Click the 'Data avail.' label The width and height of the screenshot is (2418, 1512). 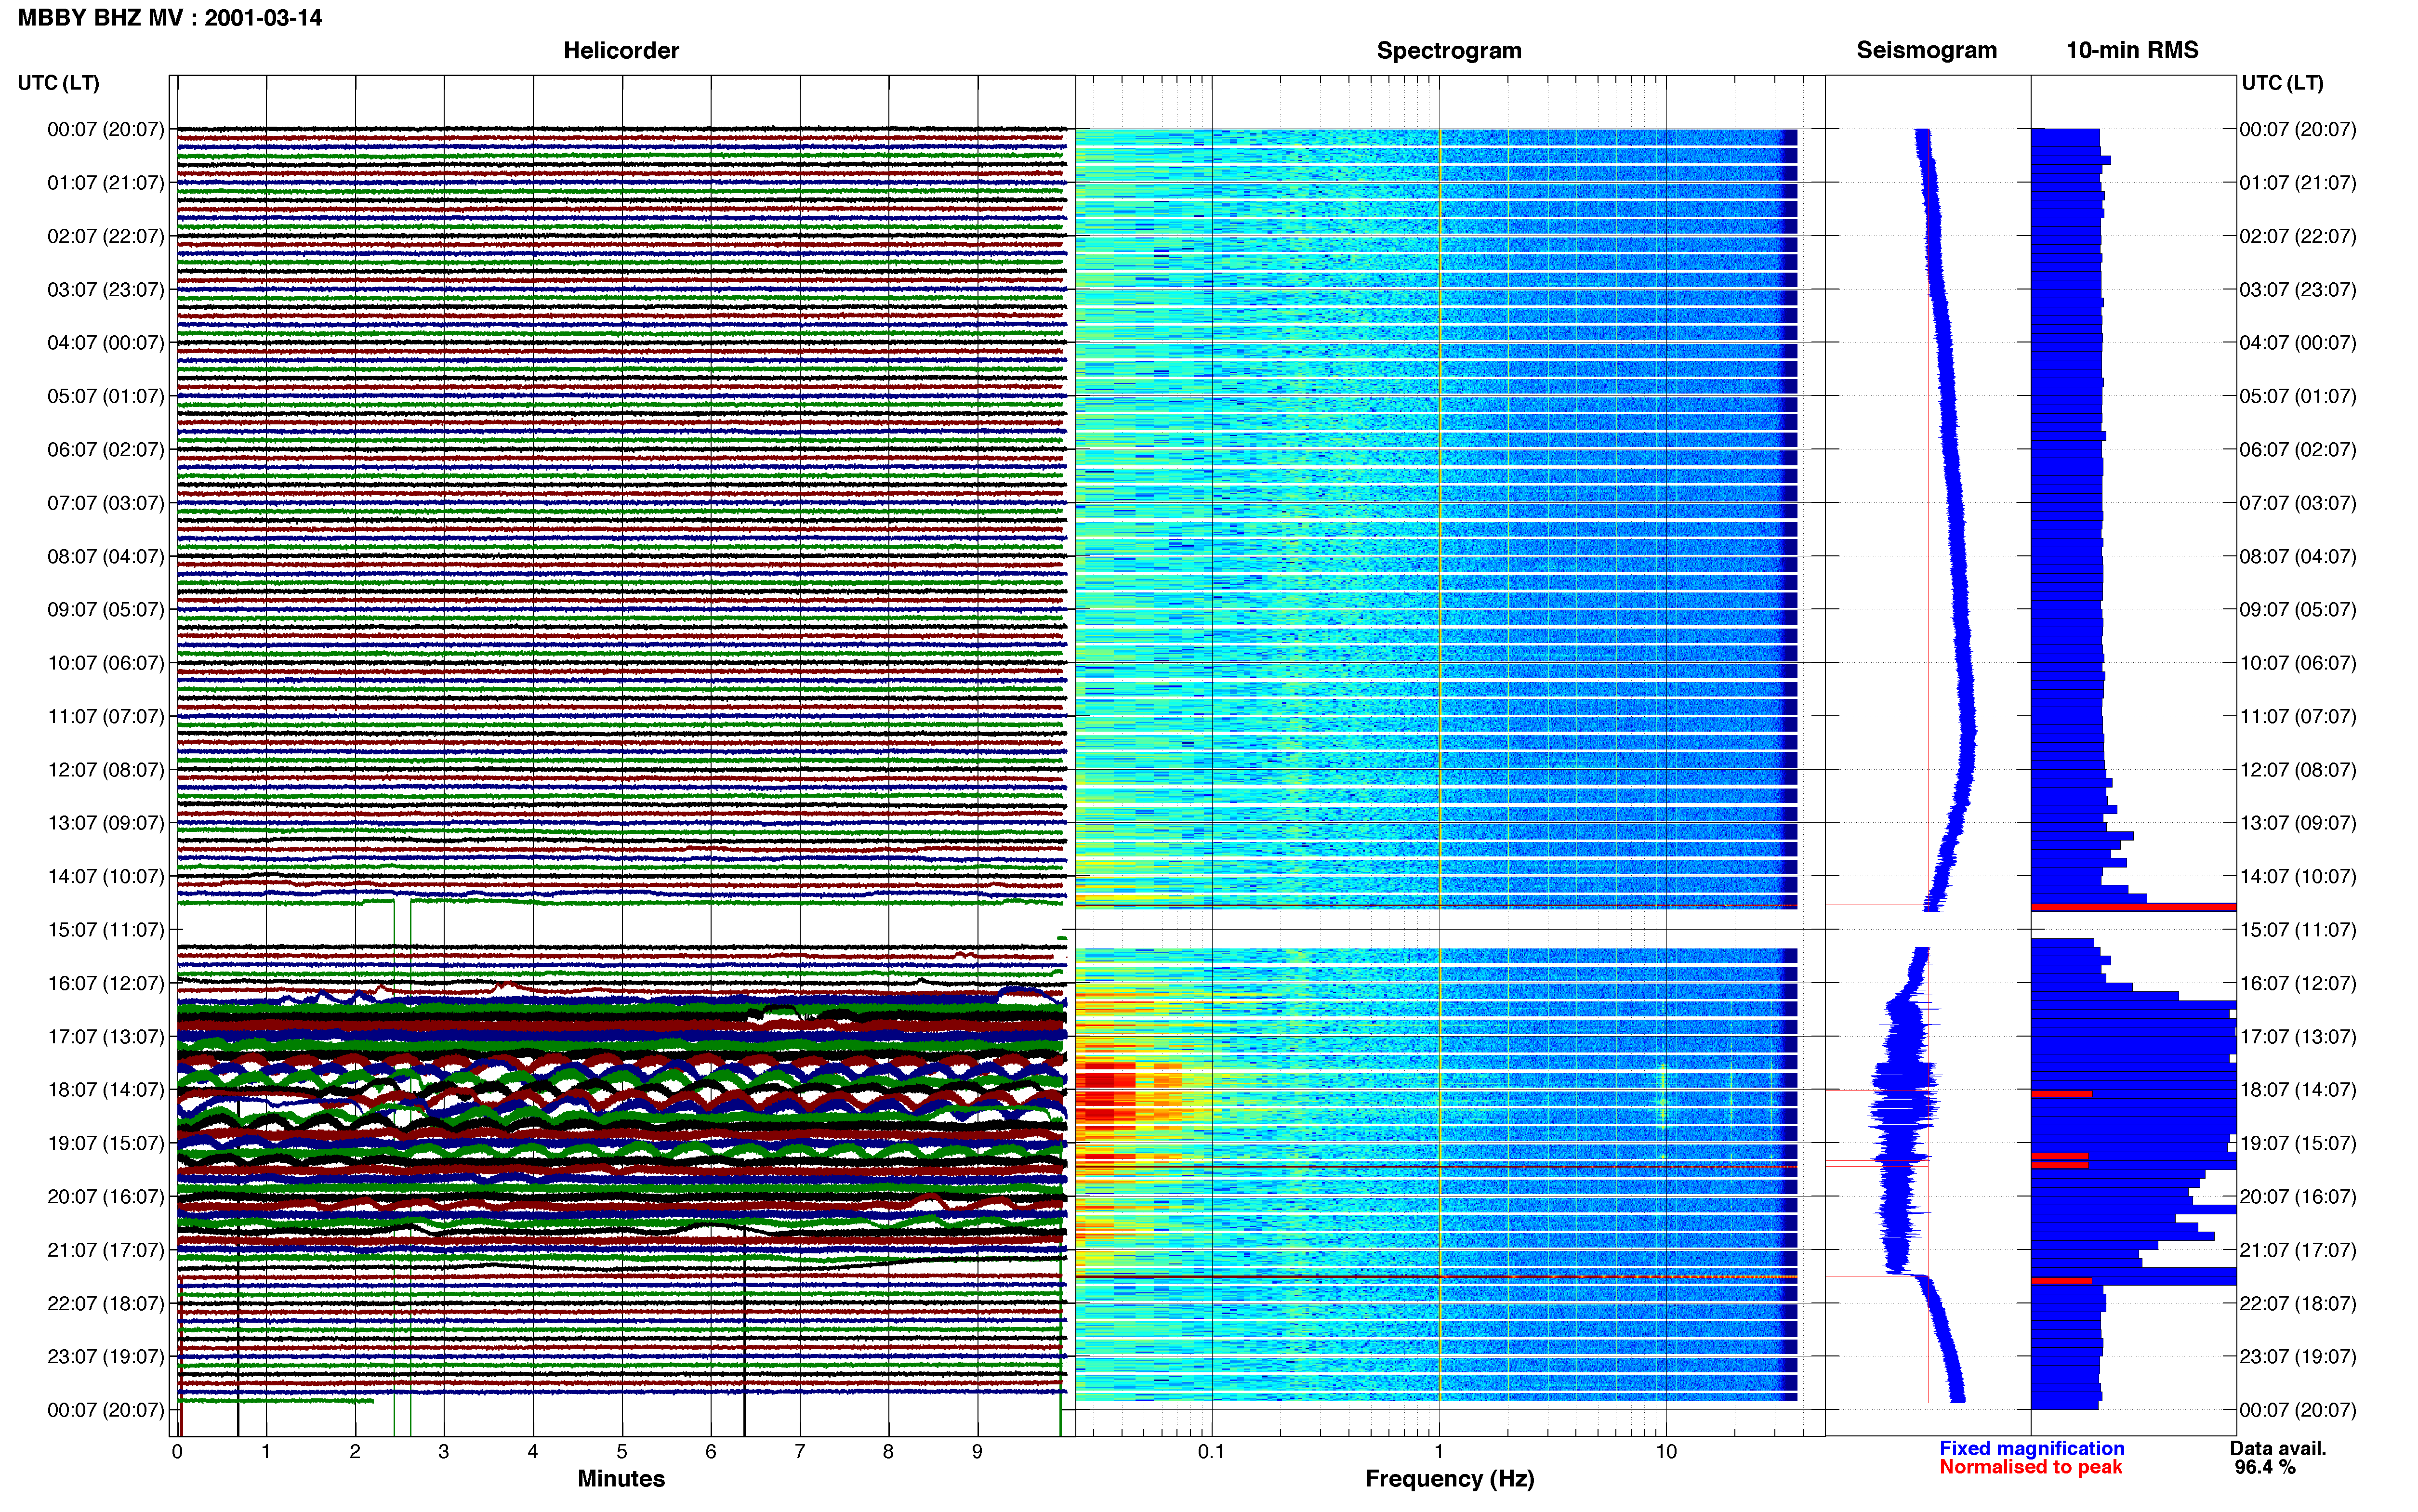click(x=2278, y=1449)
